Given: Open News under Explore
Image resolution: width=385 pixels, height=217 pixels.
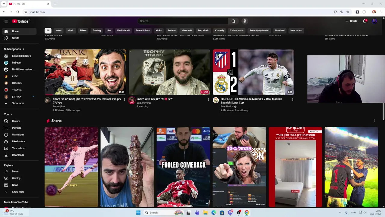Looking at the screenshot, I should (x=19, y=185).
